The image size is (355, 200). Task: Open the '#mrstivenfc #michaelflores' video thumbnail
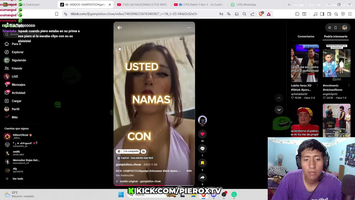click(337, 63)
